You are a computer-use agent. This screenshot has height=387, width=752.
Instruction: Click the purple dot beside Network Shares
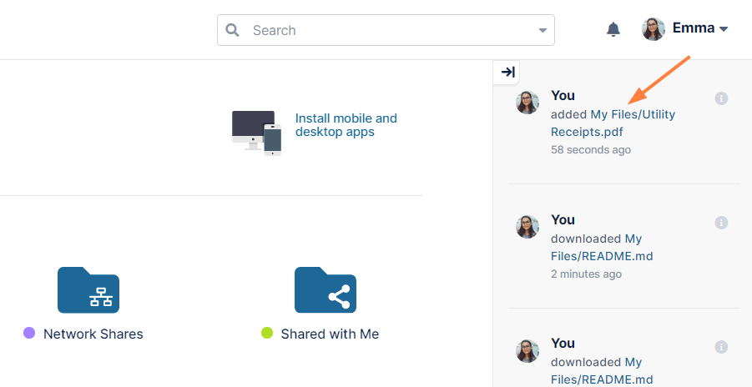(29, 334)
